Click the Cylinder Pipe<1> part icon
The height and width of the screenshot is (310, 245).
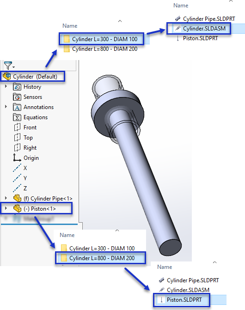pos(18,198)
